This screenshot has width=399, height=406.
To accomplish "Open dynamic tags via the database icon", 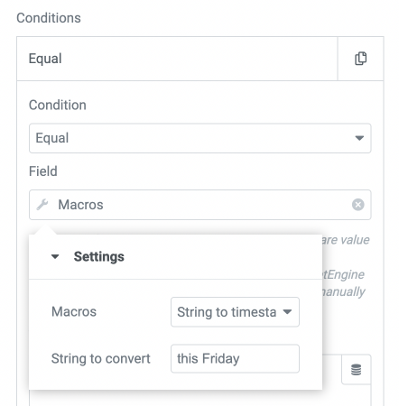I will pyautogui.click(x=357, y=370).
